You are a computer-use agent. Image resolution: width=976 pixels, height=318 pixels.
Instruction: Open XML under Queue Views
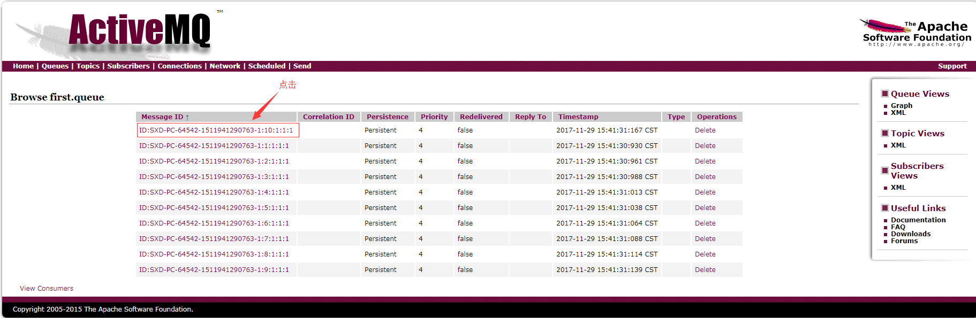[x=898, y=112]
